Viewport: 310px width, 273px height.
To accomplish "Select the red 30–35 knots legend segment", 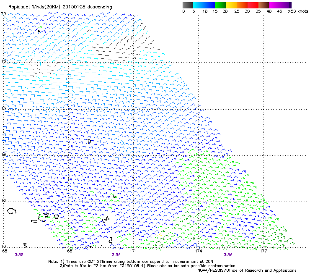I will pyautogui.click(x=253, y=5).
